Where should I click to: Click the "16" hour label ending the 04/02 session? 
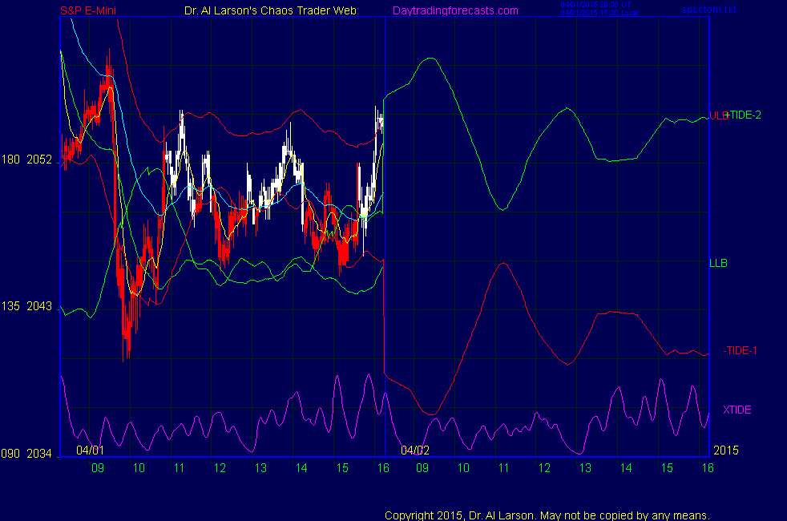click(708, 468)
